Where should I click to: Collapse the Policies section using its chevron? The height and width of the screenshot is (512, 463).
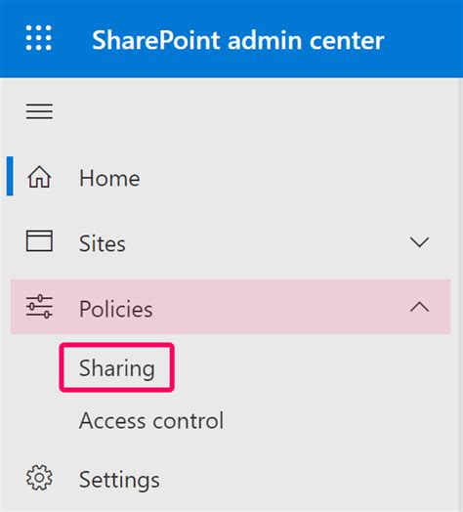point(419,307)
